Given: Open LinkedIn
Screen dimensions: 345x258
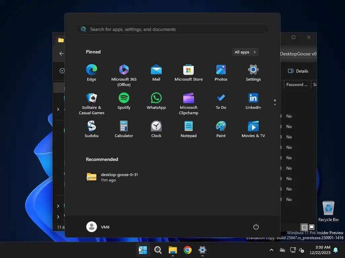Looking at the screenshot, I should pos(253,101).
